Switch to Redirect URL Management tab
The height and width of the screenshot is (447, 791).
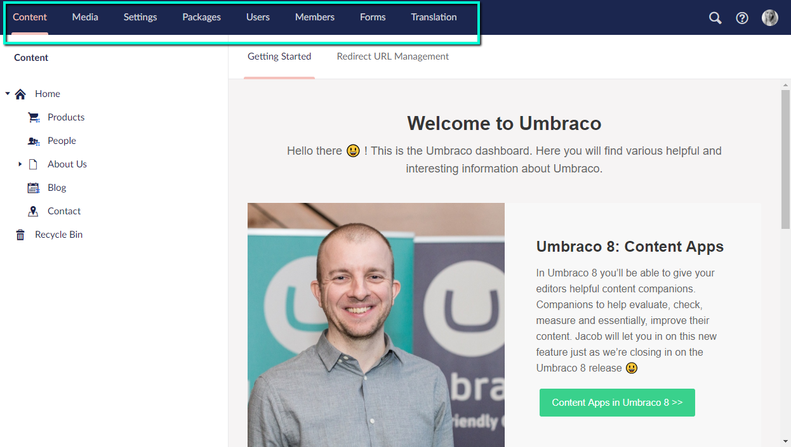point(392,56)
